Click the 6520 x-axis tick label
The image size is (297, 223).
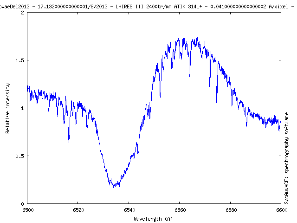[x=78, y=210]
